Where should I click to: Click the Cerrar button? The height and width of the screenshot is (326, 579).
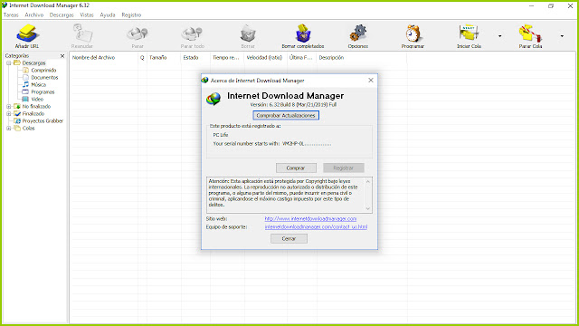pos(289,239)
